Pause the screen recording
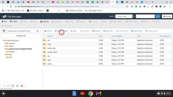This screenshot has height=97, width=173. (17, 86)
